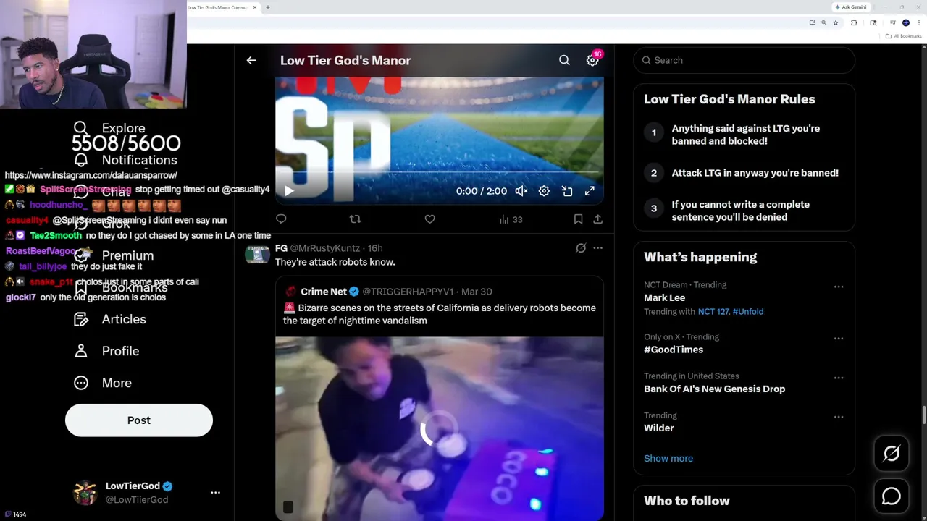Open Profile in the sidebar
927x521 pixels.
click(x=106, y=351)
